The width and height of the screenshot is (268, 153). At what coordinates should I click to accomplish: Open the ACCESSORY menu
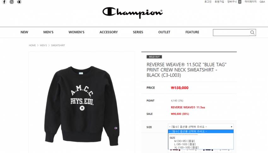[x=109, y=32]
